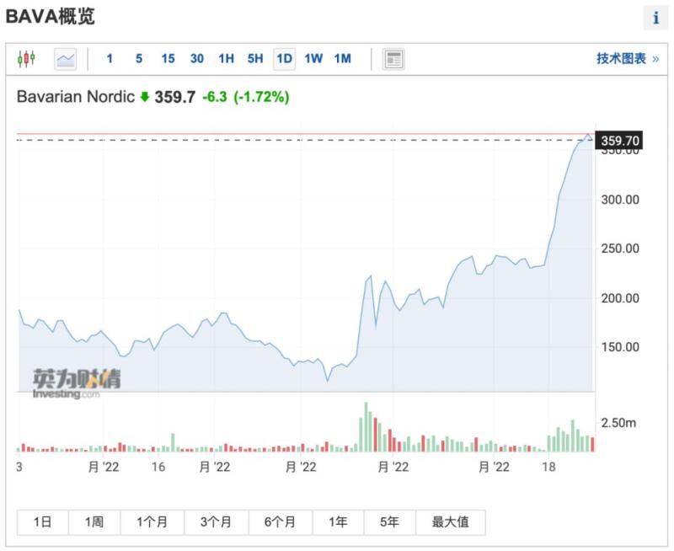The height and width of the screenshot is (551, 674).
Task: Show the 最大值 time range
Action: pyautogui.click(x=451, y=522)
